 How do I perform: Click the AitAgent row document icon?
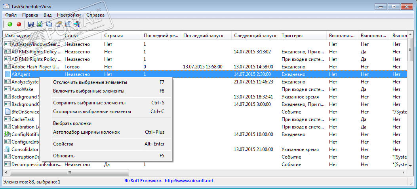coord(7,74)
